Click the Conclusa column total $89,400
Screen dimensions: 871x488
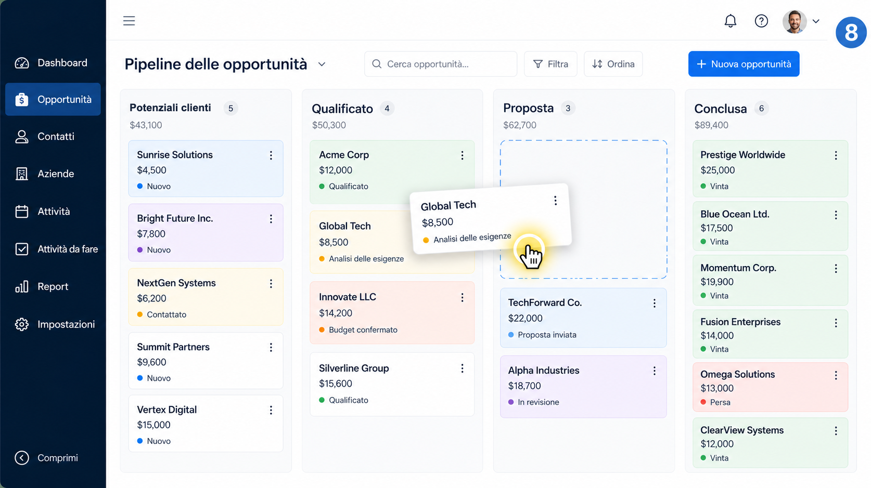coord(711,125)
